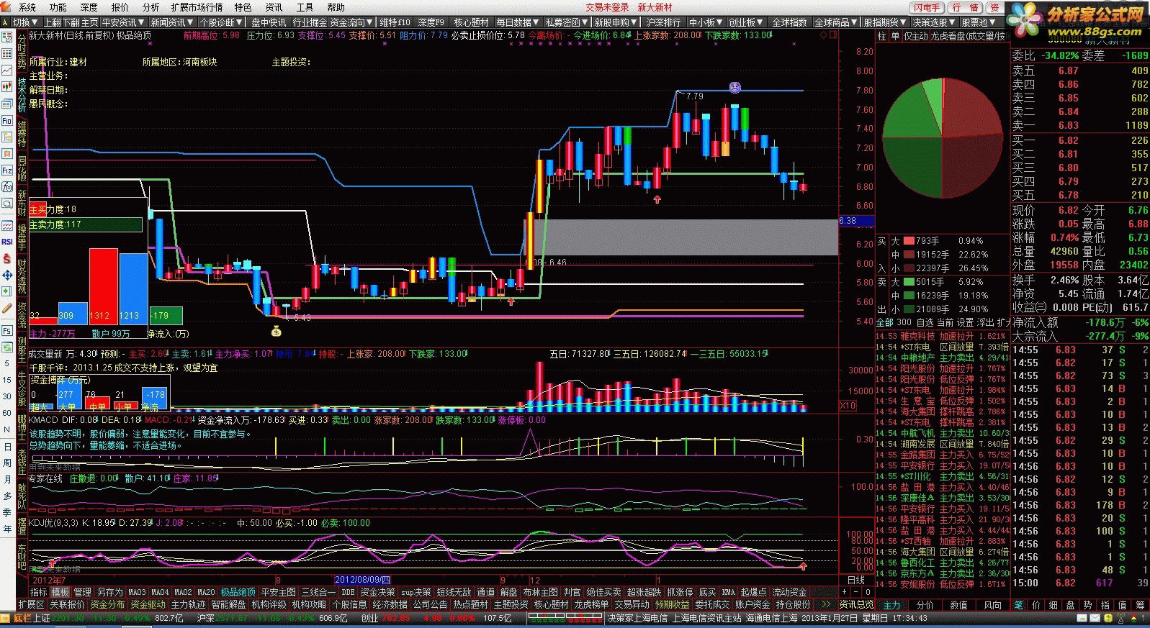This screenshot has width=1150, height=628.
Task: Click the red S icon in sidebar
Action: [x=7, y=258]
